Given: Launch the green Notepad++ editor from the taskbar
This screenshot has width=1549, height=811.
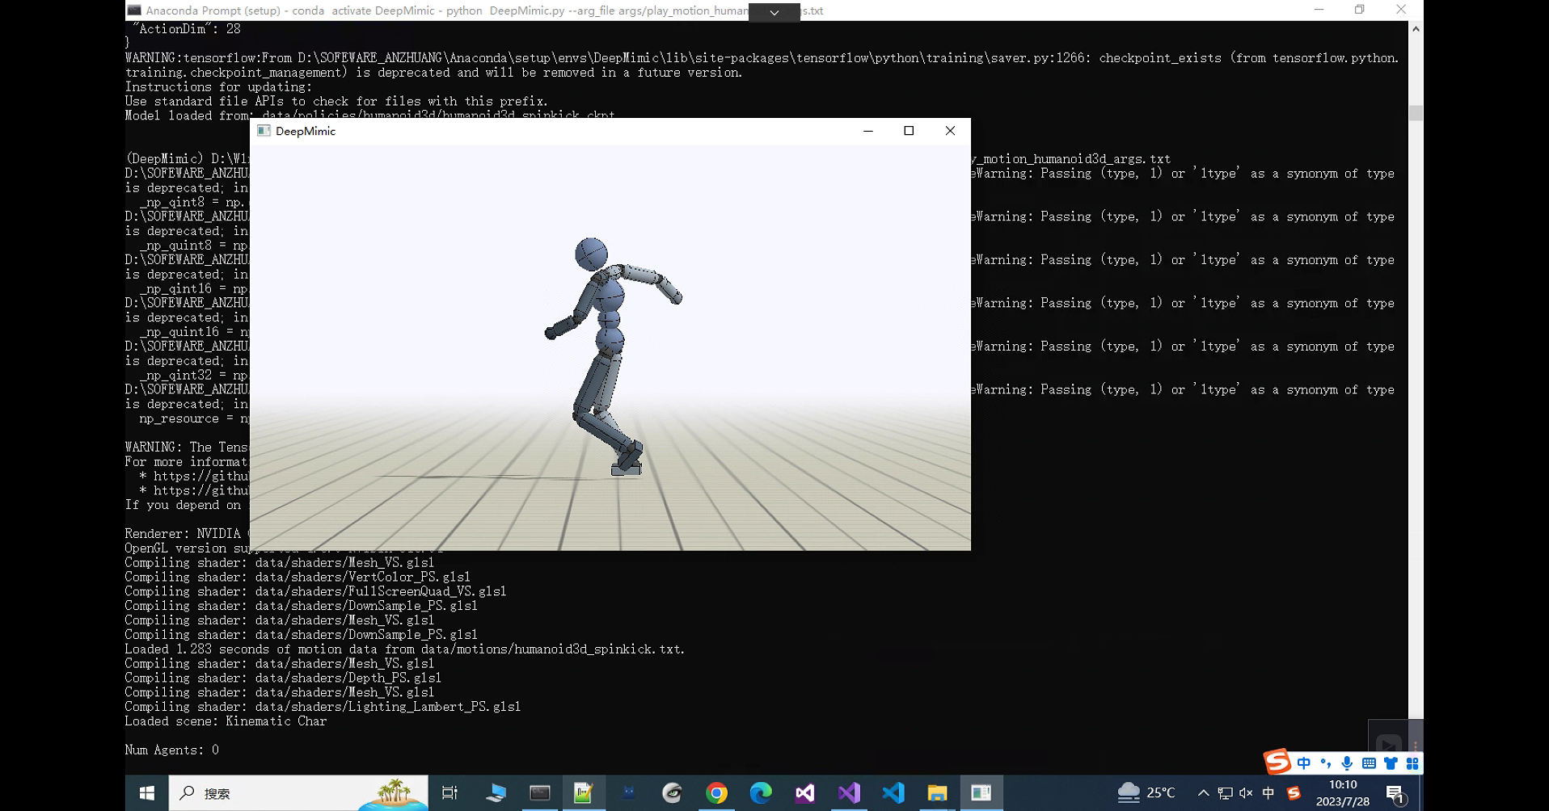Looking at the screenshot, I should tap(584, 792).
